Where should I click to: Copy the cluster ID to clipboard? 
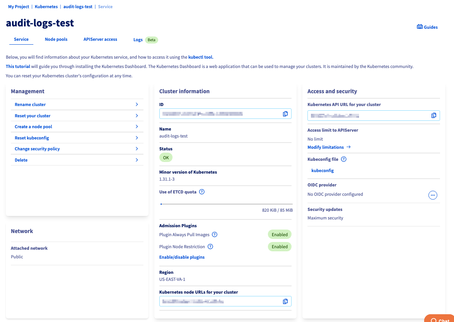(x=285, y=113)
